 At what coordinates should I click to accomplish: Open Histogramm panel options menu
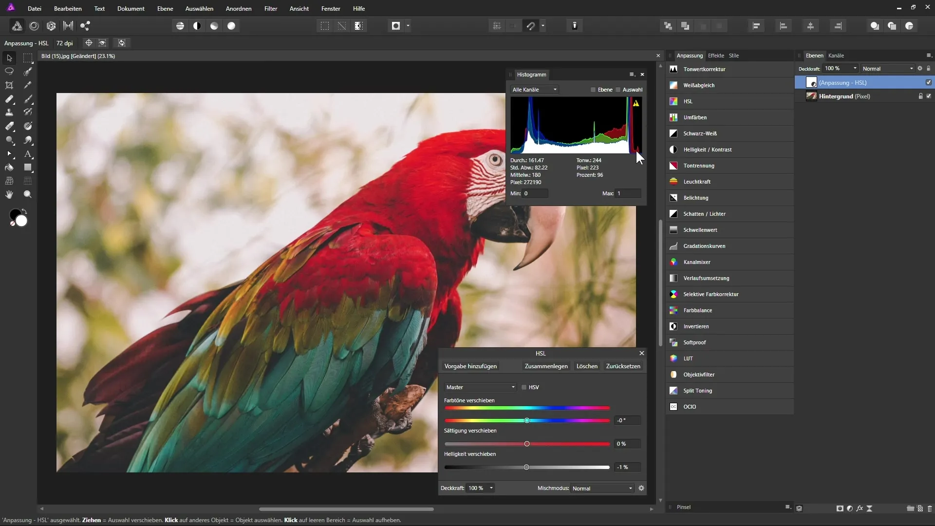[632, 75]
